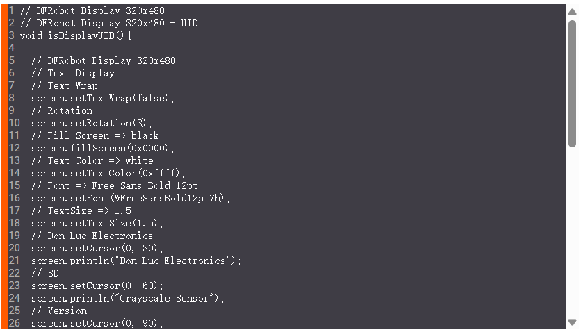
Task: Click the println "Don Luc Electronics" line
Action: [x=136, y=261]
